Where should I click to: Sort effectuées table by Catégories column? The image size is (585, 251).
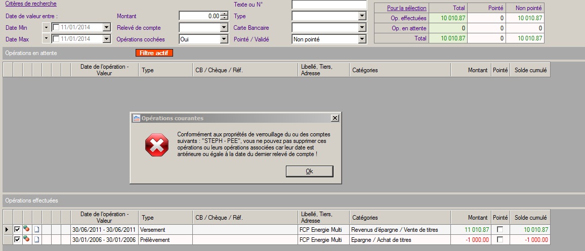click(x=400, y=217)
